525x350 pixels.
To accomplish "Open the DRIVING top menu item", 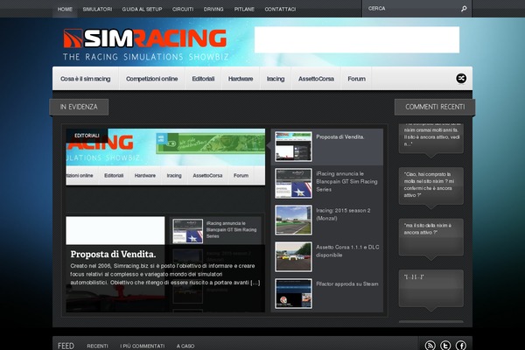I will (x=213, y=9).
